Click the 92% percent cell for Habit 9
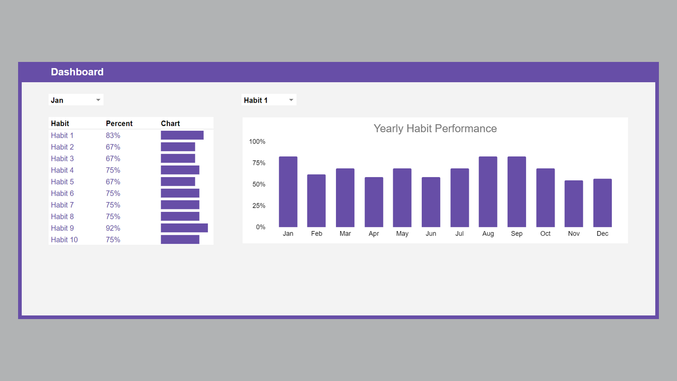The width and height of the screenshot is (677, 381). coord(113,228)
